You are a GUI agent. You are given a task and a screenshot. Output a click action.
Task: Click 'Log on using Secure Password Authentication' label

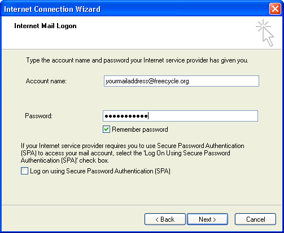100,171
